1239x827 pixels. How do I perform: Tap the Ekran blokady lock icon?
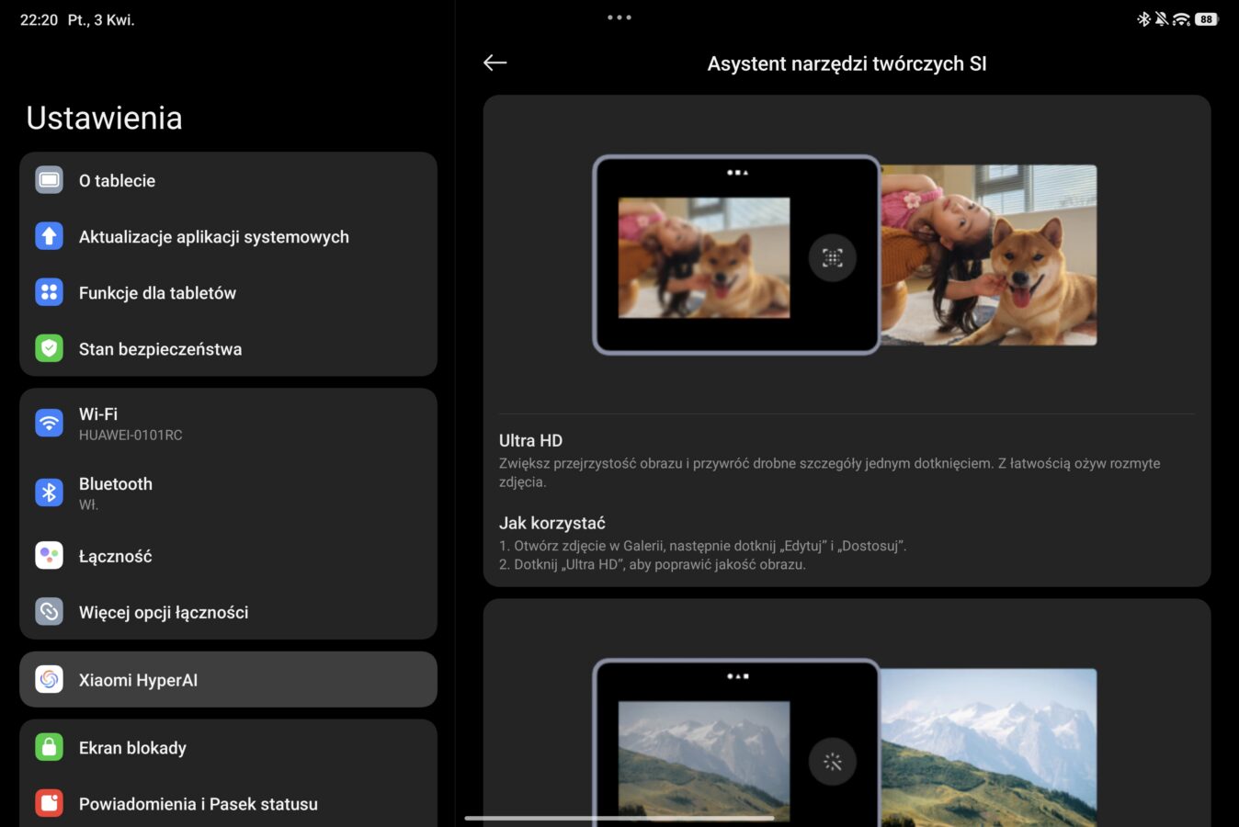pyautogui.click(x=50, y=748)
